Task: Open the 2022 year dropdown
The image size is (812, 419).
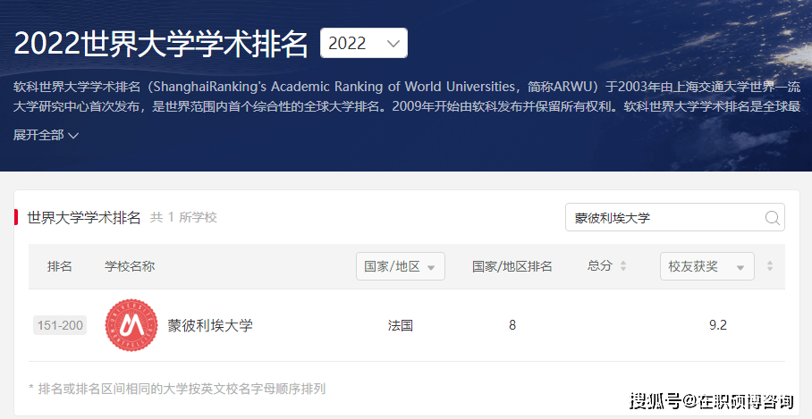Action: click(x=363, y=43)
